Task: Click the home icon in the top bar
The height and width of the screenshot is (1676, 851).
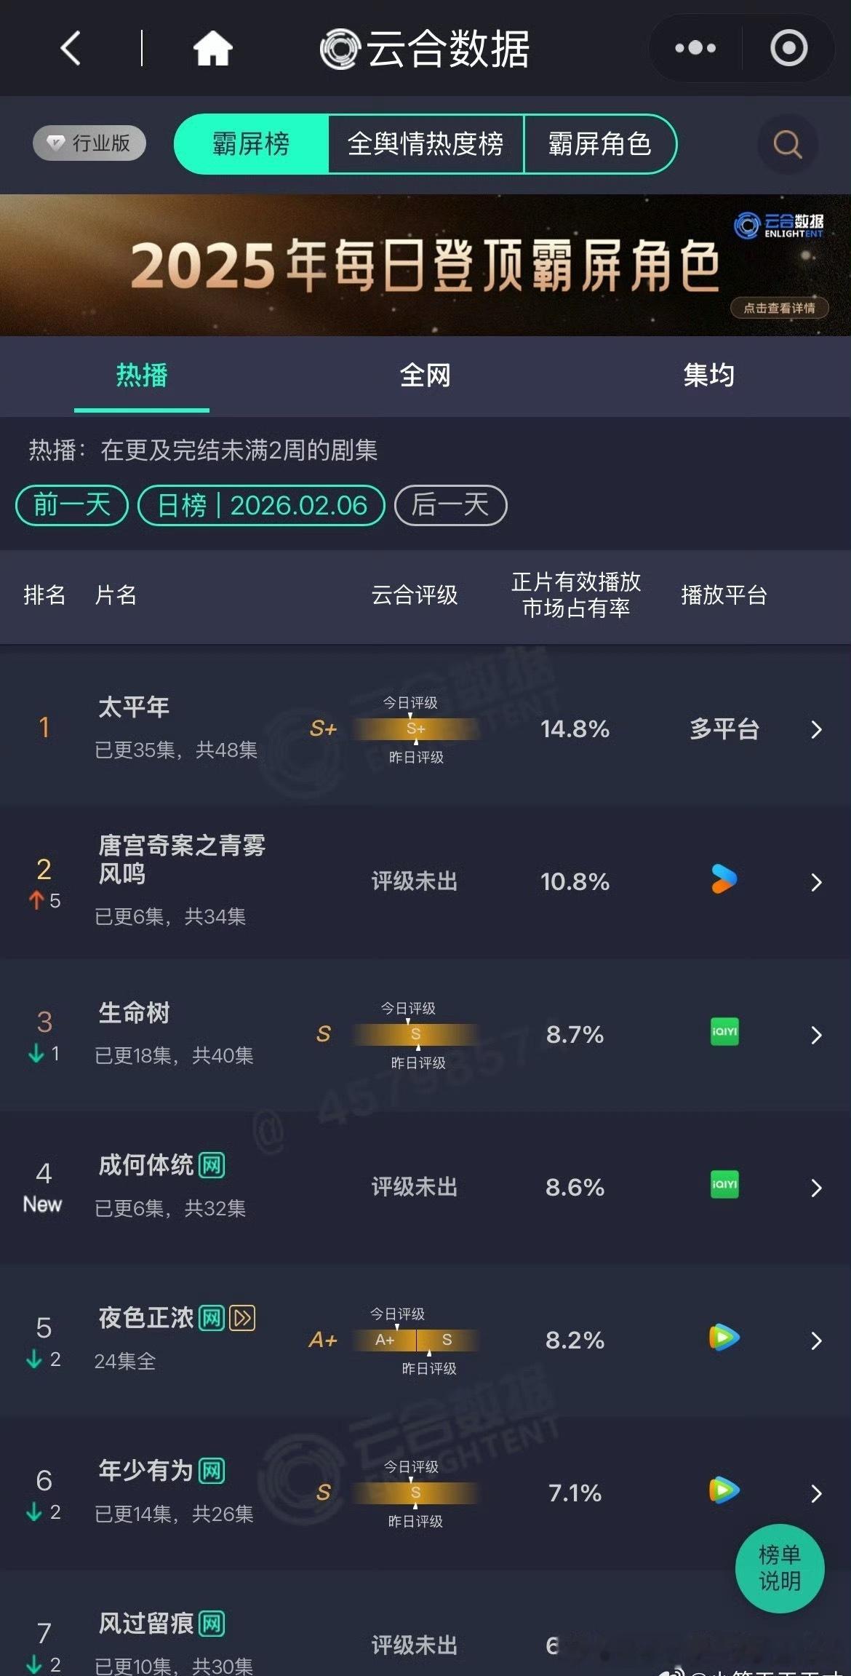Action: pyautogui.click(x=211, y=49)
